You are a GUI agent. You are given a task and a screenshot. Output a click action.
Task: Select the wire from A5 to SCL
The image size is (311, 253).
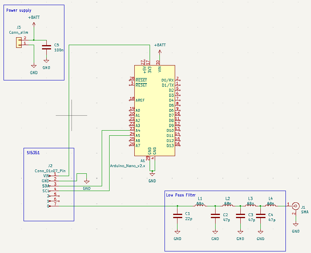tap(109, 162)
